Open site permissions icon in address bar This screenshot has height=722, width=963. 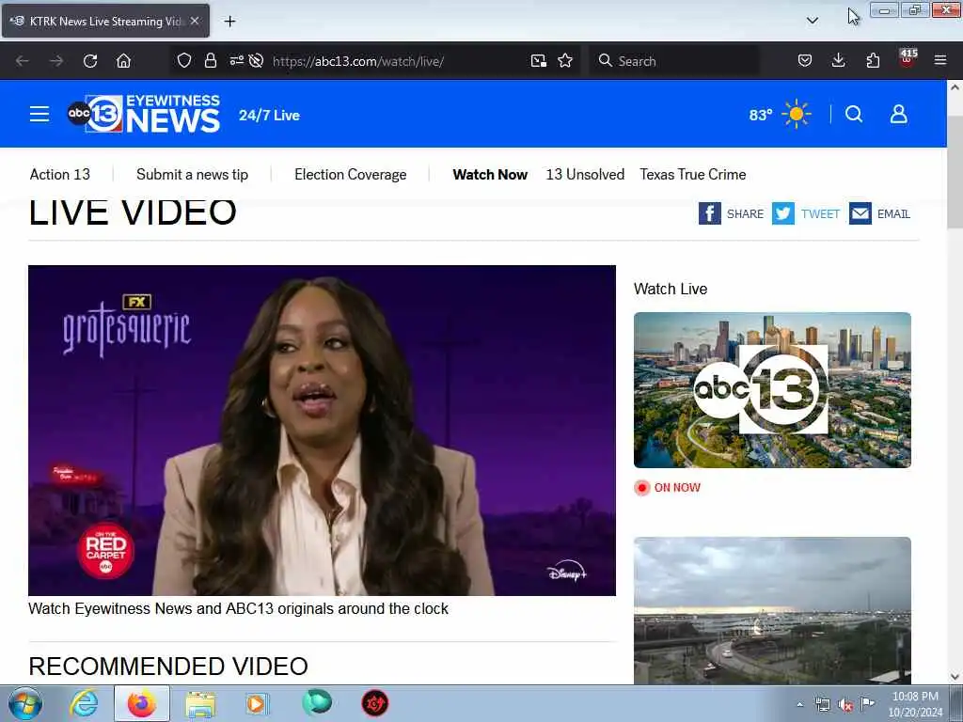[236, 61]
